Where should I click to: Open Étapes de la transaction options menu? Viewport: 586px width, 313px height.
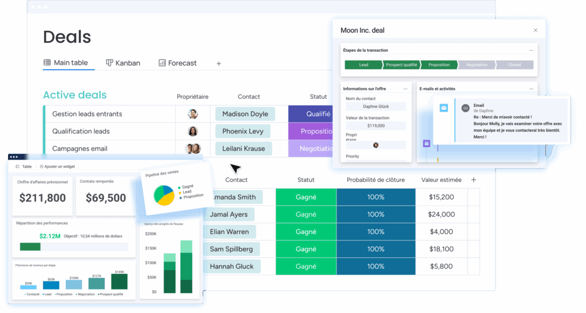click(531, 50)
